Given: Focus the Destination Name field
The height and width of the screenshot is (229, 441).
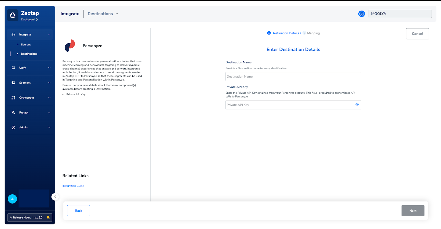Looking at the screenshot, I should click(x=293, y=77).
